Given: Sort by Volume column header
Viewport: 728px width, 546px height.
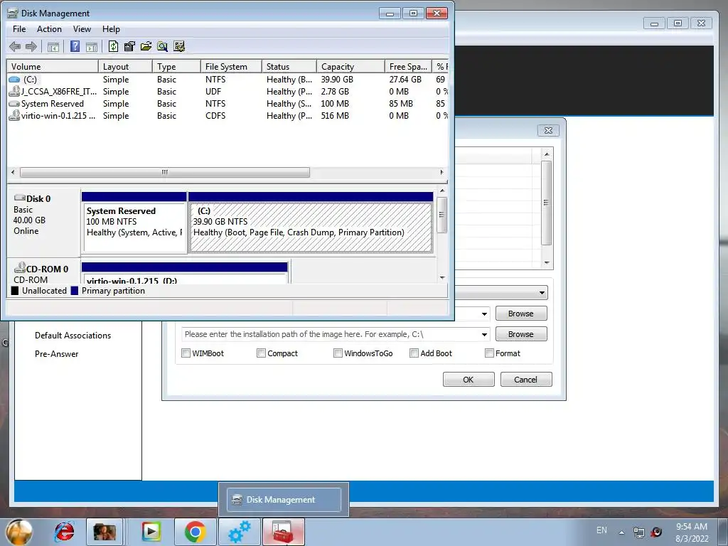Looking at the screenshot, I should (x=52, y=66).
